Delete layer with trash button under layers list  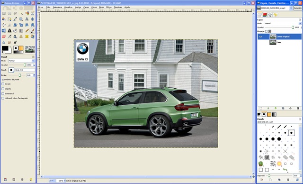point(298,108)
